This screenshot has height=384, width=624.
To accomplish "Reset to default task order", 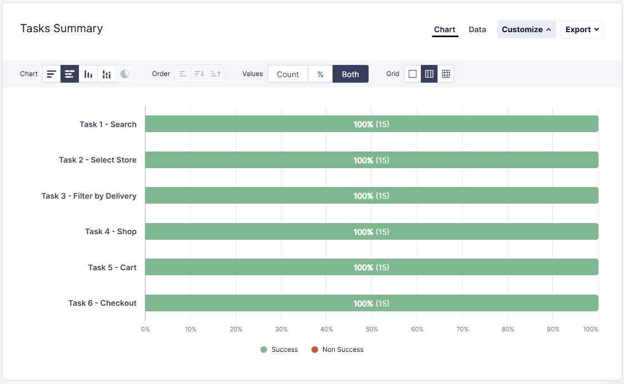I will coord(183,74).
